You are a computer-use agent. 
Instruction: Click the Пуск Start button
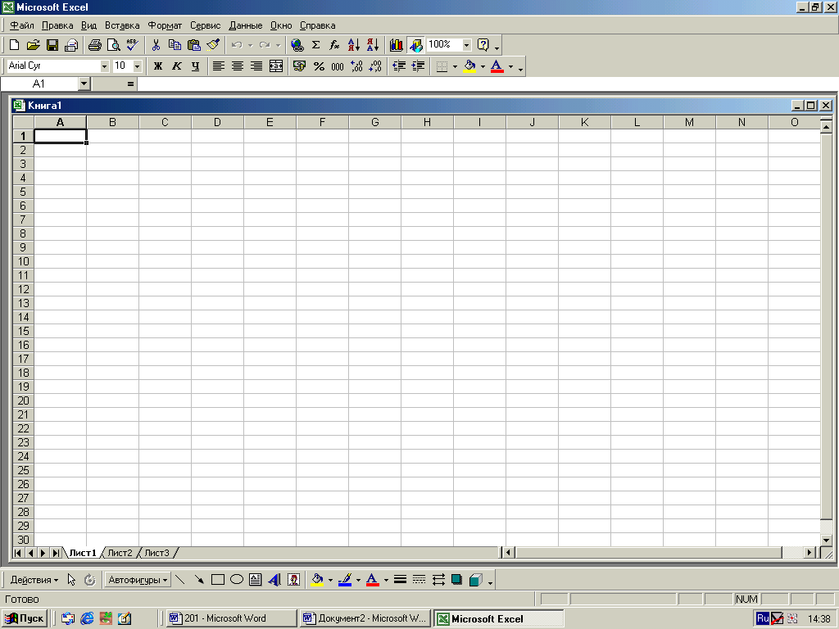tap(25, 618)
